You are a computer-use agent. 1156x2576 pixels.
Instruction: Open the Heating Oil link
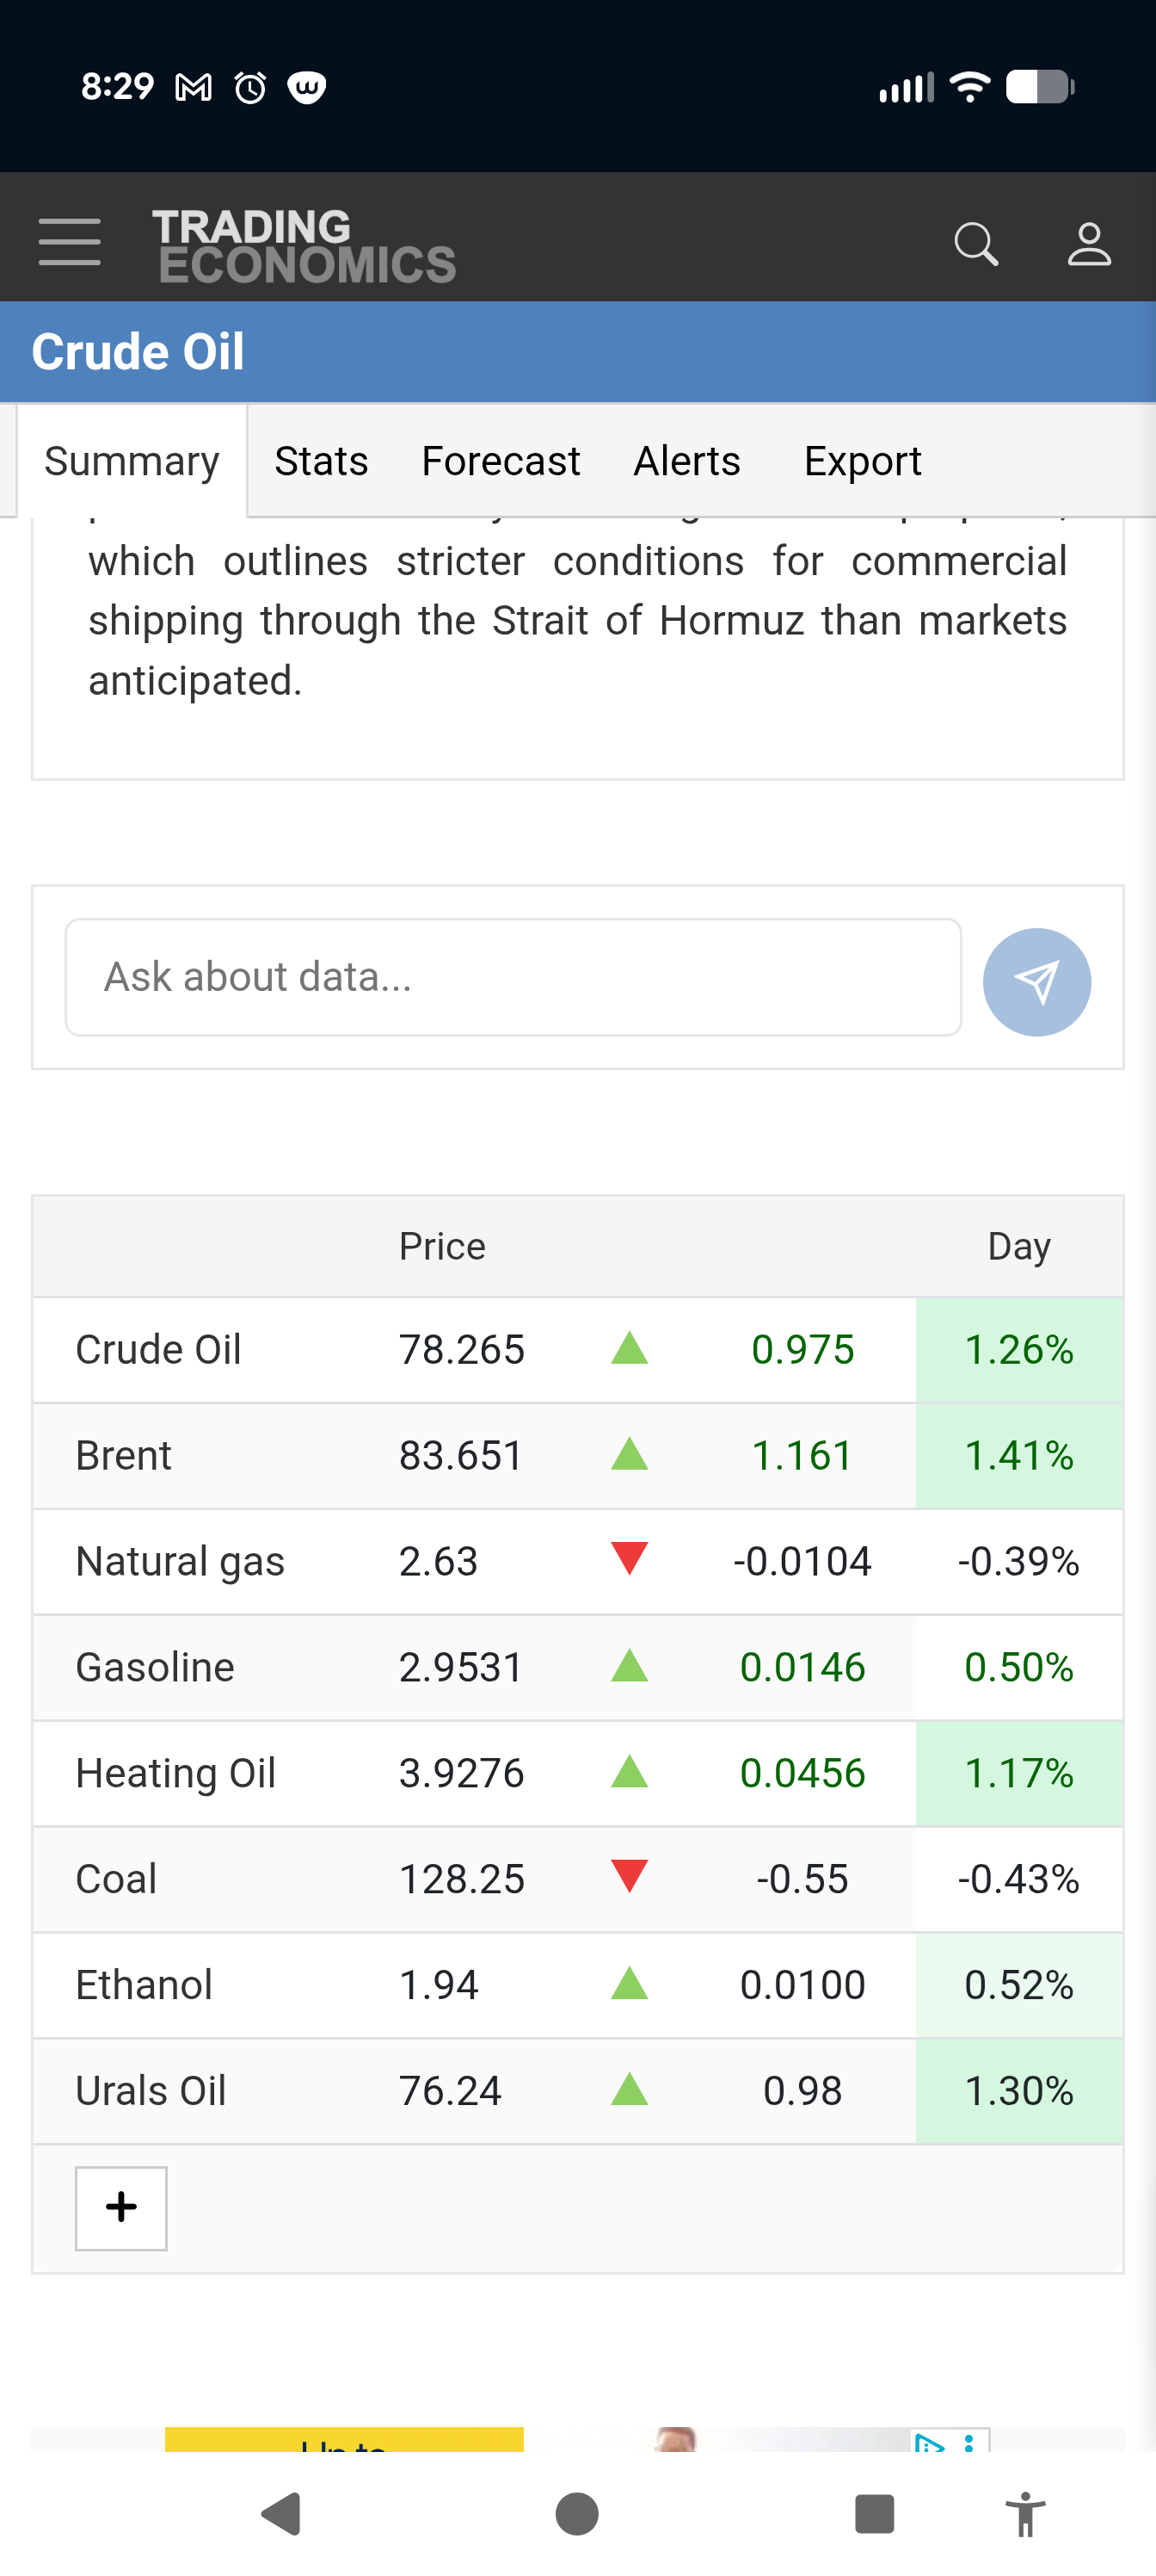pyautogui.click(x=175, y=1773)
